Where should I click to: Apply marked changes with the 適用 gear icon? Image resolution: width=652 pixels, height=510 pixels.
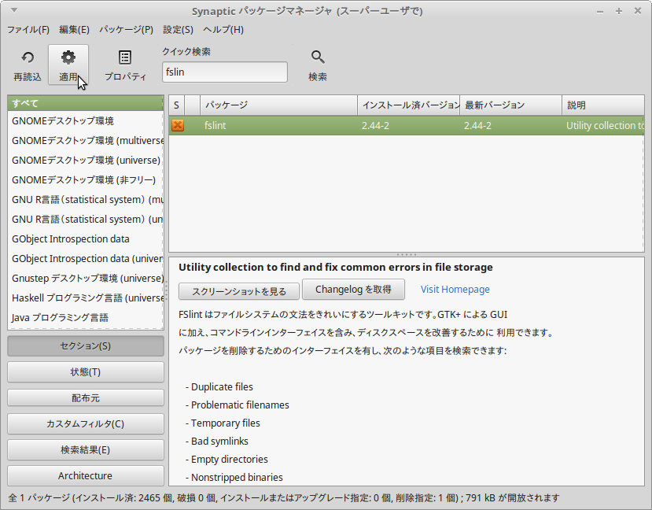(68, 57)
